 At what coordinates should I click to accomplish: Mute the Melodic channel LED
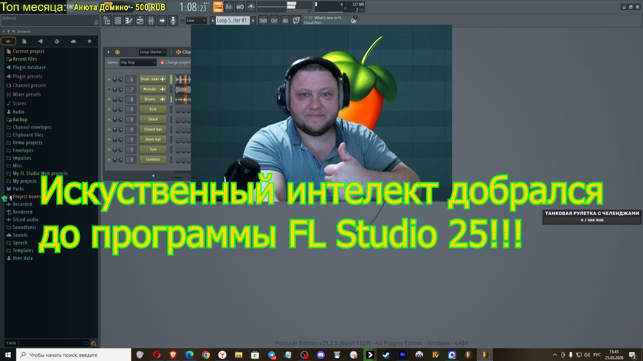tap(109, 89)
